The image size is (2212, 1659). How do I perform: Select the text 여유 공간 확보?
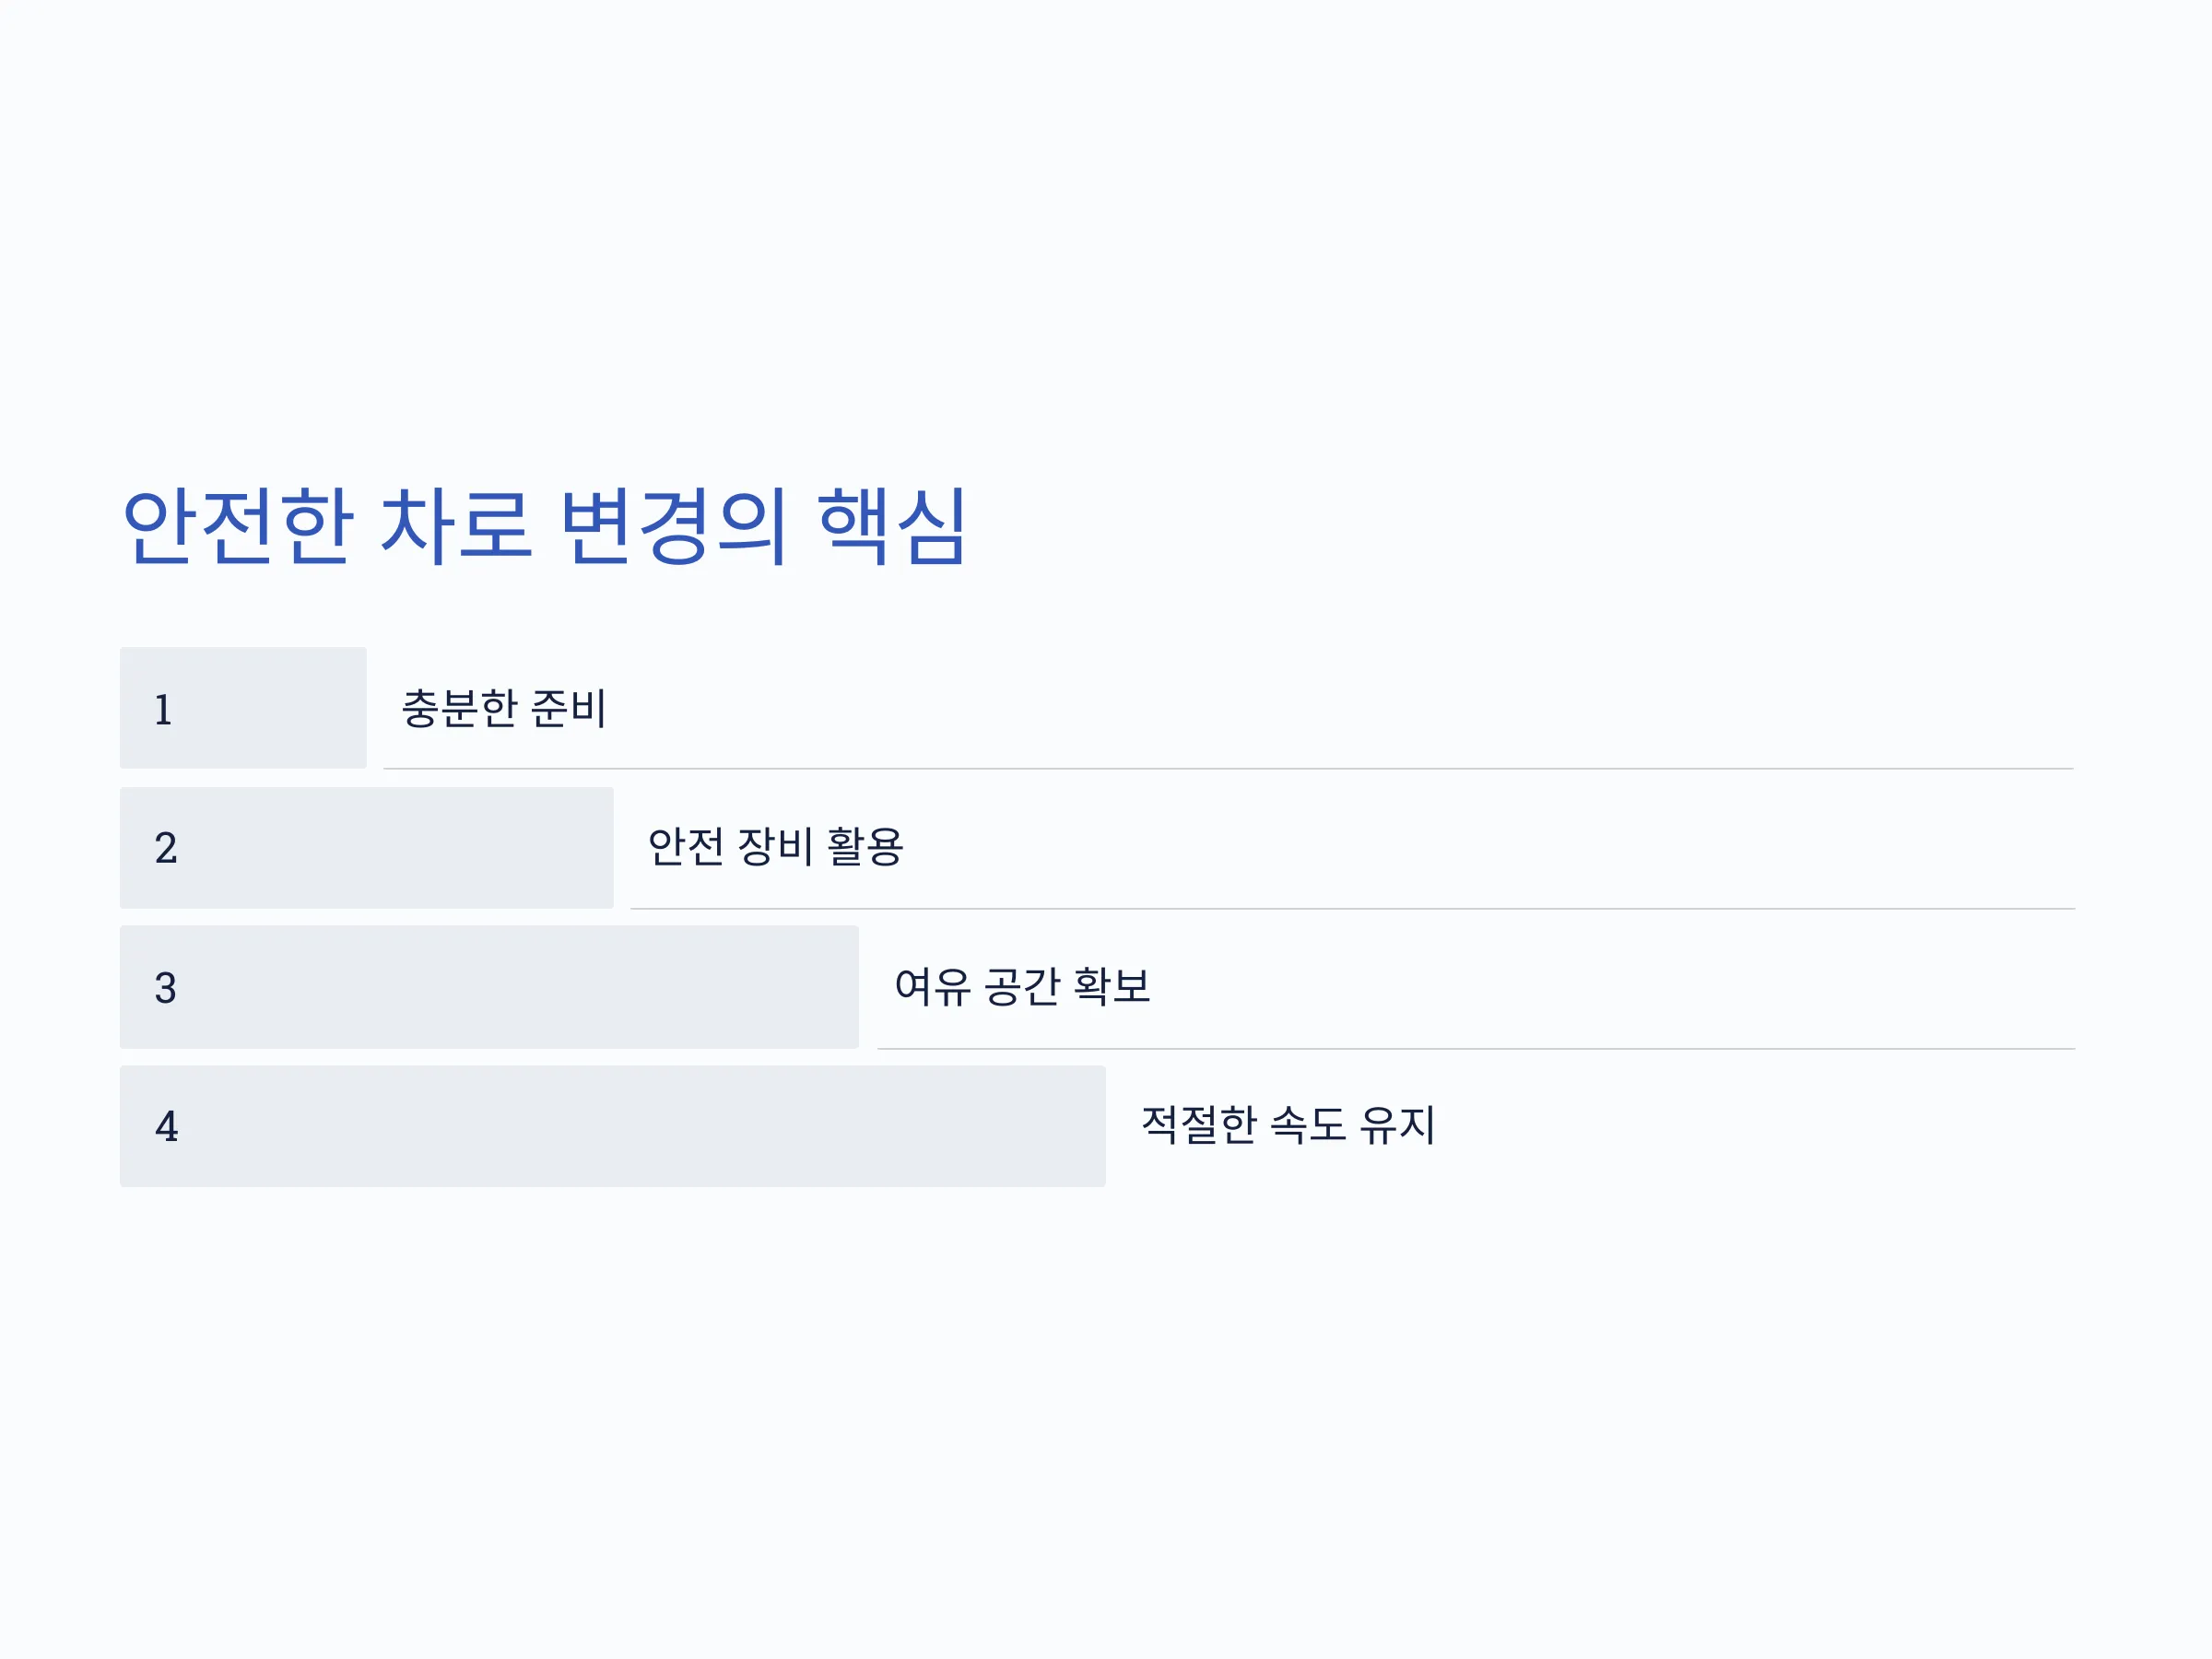[1022, 986]
